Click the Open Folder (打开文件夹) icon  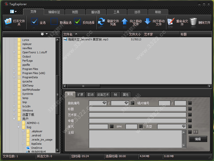(x=8, y=21)
